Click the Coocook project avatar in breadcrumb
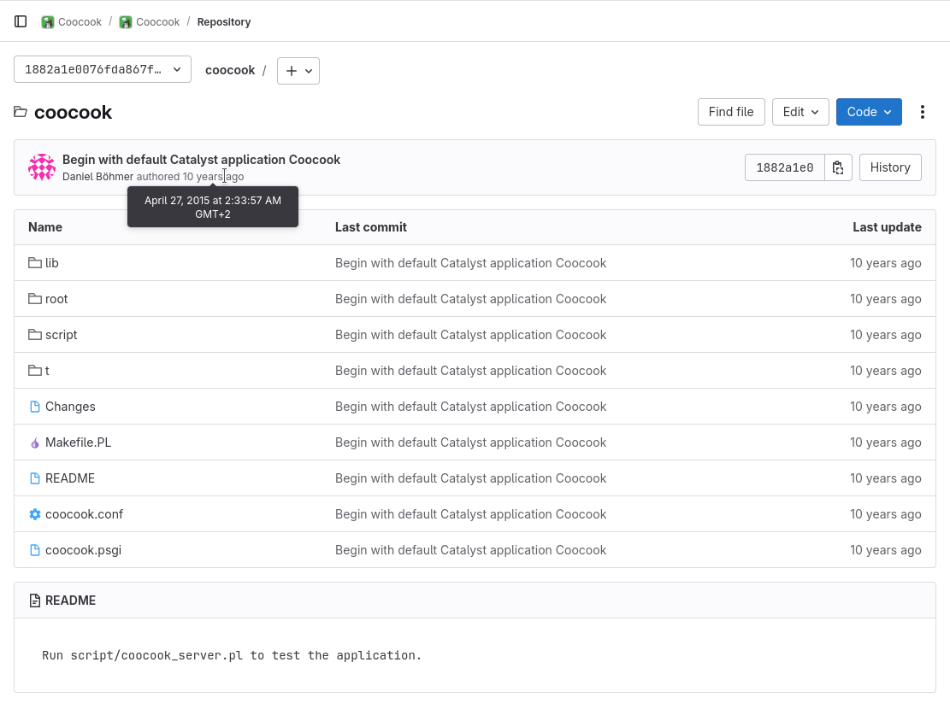Image resolution: width=950 pixels, height=715 pixels. coord(126,22)
